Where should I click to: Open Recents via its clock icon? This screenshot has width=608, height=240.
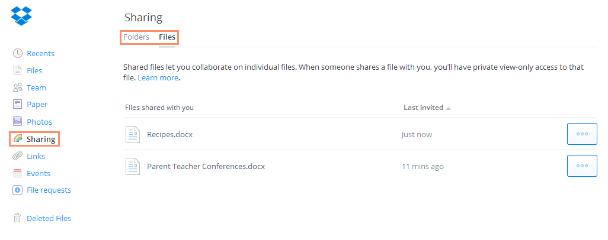coord(18,53)
